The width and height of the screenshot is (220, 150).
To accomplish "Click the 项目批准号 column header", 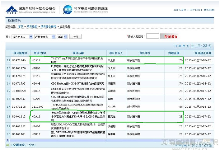I will [20, 53].
